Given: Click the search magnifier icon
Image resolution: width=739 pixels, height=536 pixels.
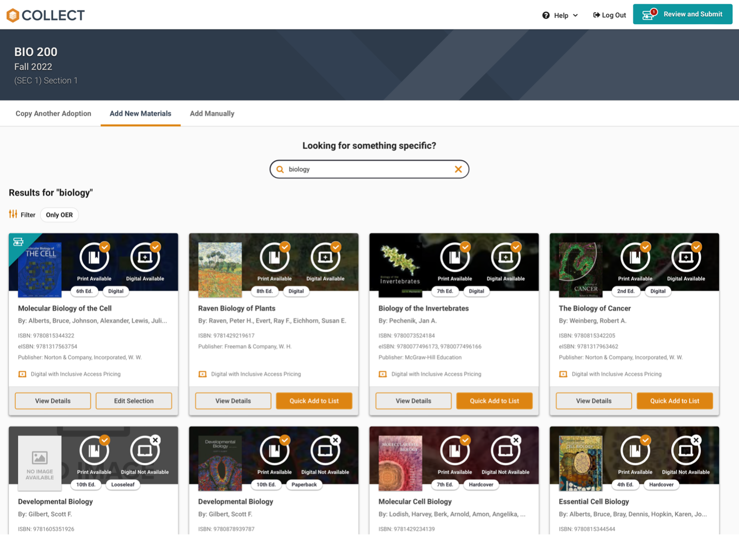Looking at the screenshot, I should click(x=280, y=169).
